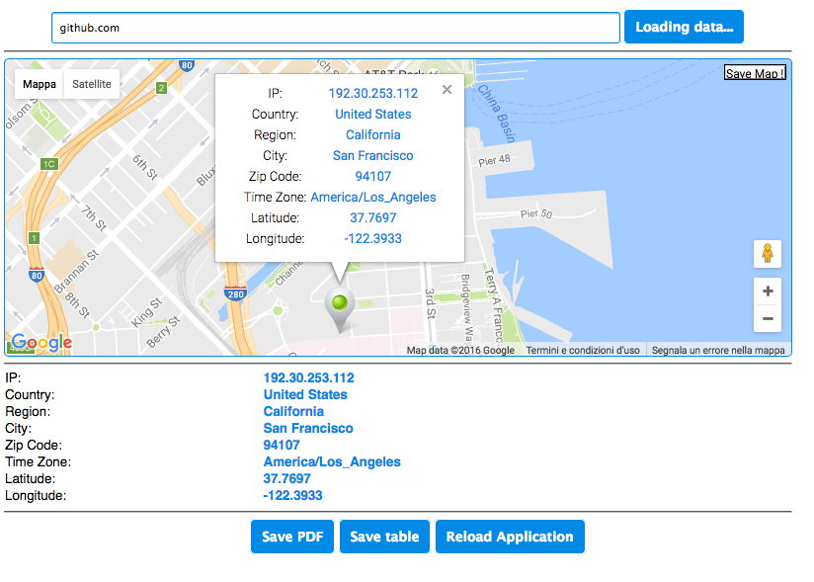
Task: Click the Save table button
Action: (384, 537)
